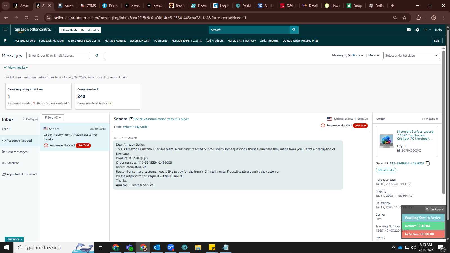Open the settings gear in header
The image size is (450, 253).
point(417,30)
